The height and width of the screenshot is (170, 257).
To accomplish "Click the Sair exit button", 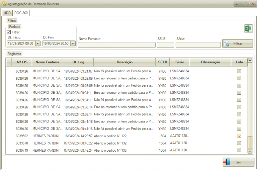I will 238,162.
